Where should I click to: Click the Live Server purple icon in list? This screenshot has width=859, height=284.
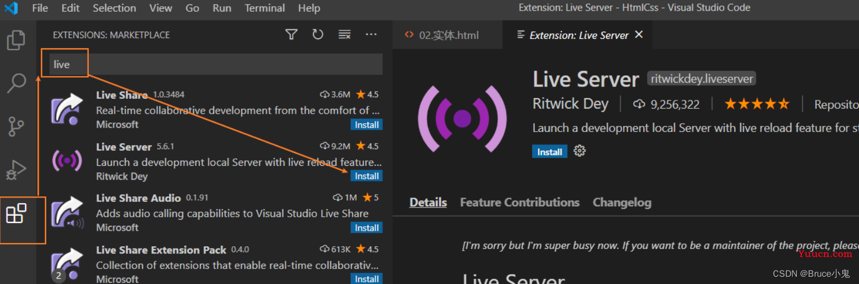coord(67,160)
